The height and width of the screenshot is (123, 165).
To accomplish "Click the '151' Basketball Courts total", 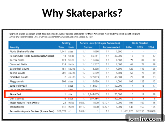I will (64, 69).
